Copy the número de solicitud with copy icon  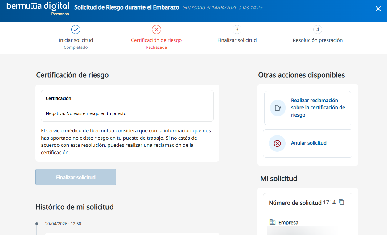[x=341, y=202]
